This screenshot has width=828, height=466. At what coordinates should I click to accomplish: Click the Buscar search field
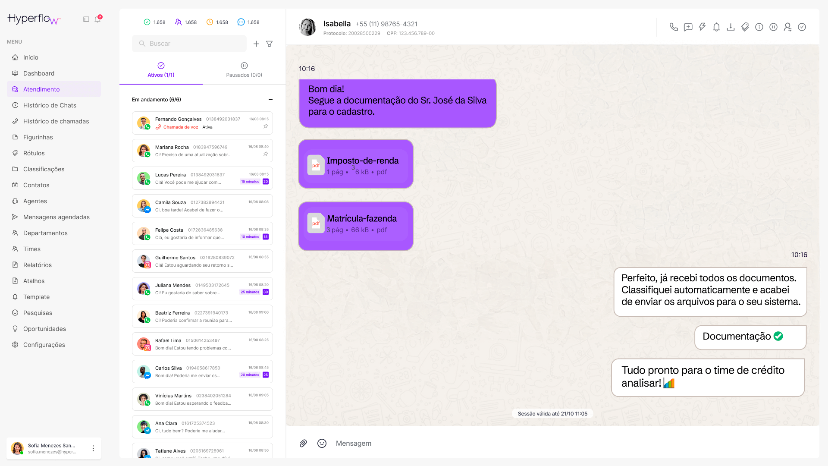click(190, 44)
